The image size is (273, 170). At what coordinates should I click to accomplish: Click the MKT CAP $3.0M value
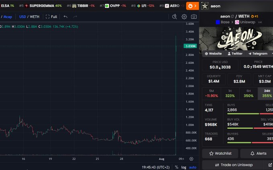265,81
